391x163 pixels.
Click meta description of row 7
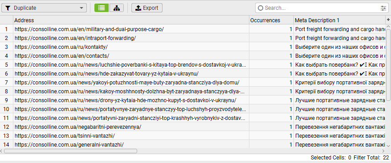pos(340,82)
